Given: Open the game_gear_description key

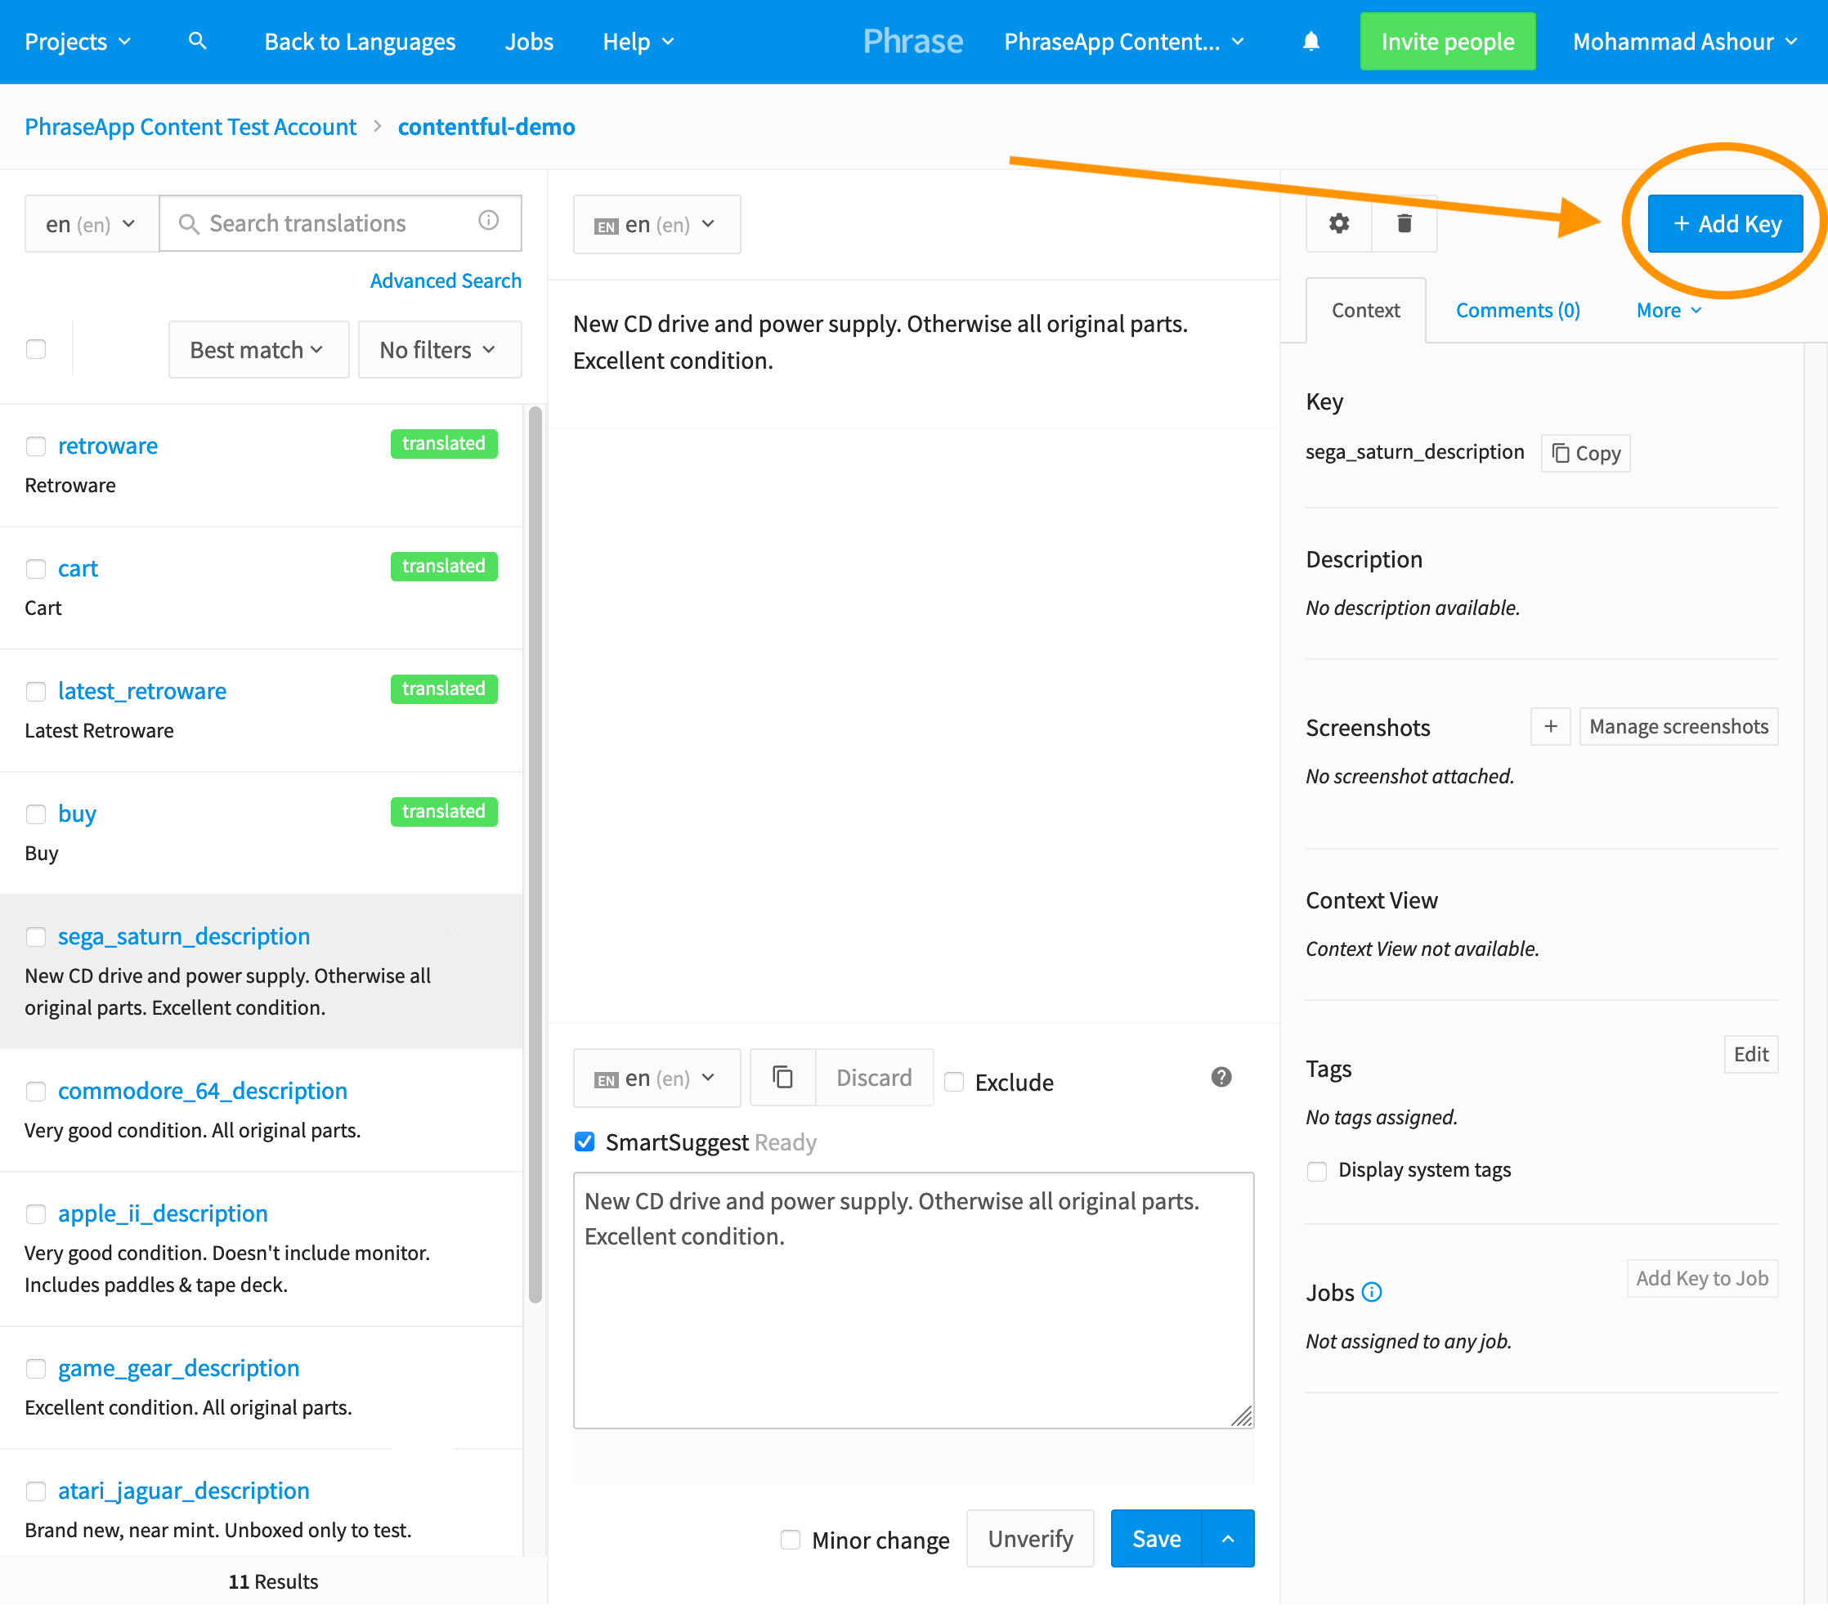Looking at the screenshot, I should pos(179,1369).
